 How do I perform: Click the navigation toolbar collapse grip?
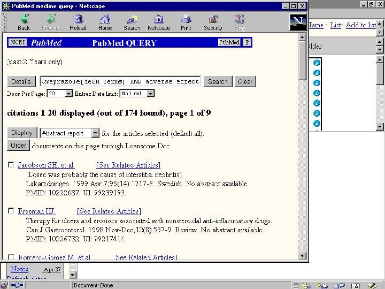tap(4, 22)
